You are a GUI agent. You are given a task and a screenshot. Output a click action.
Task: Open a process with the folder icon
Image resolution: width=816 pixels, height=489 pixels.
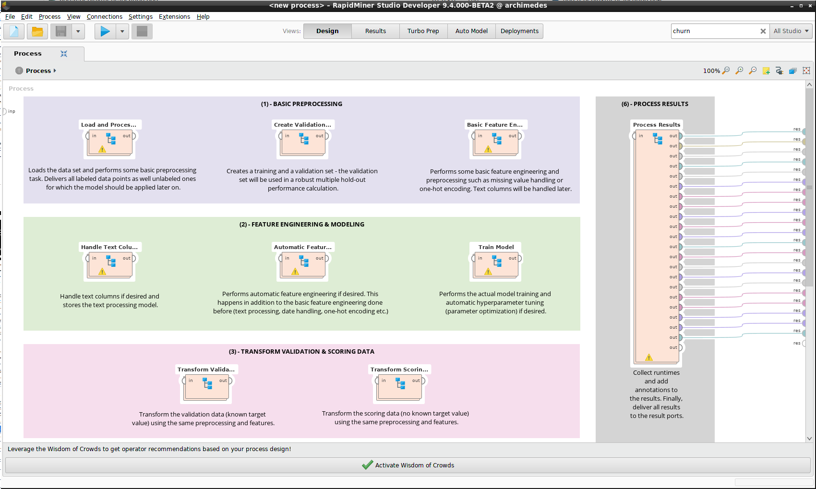point(37,31)
